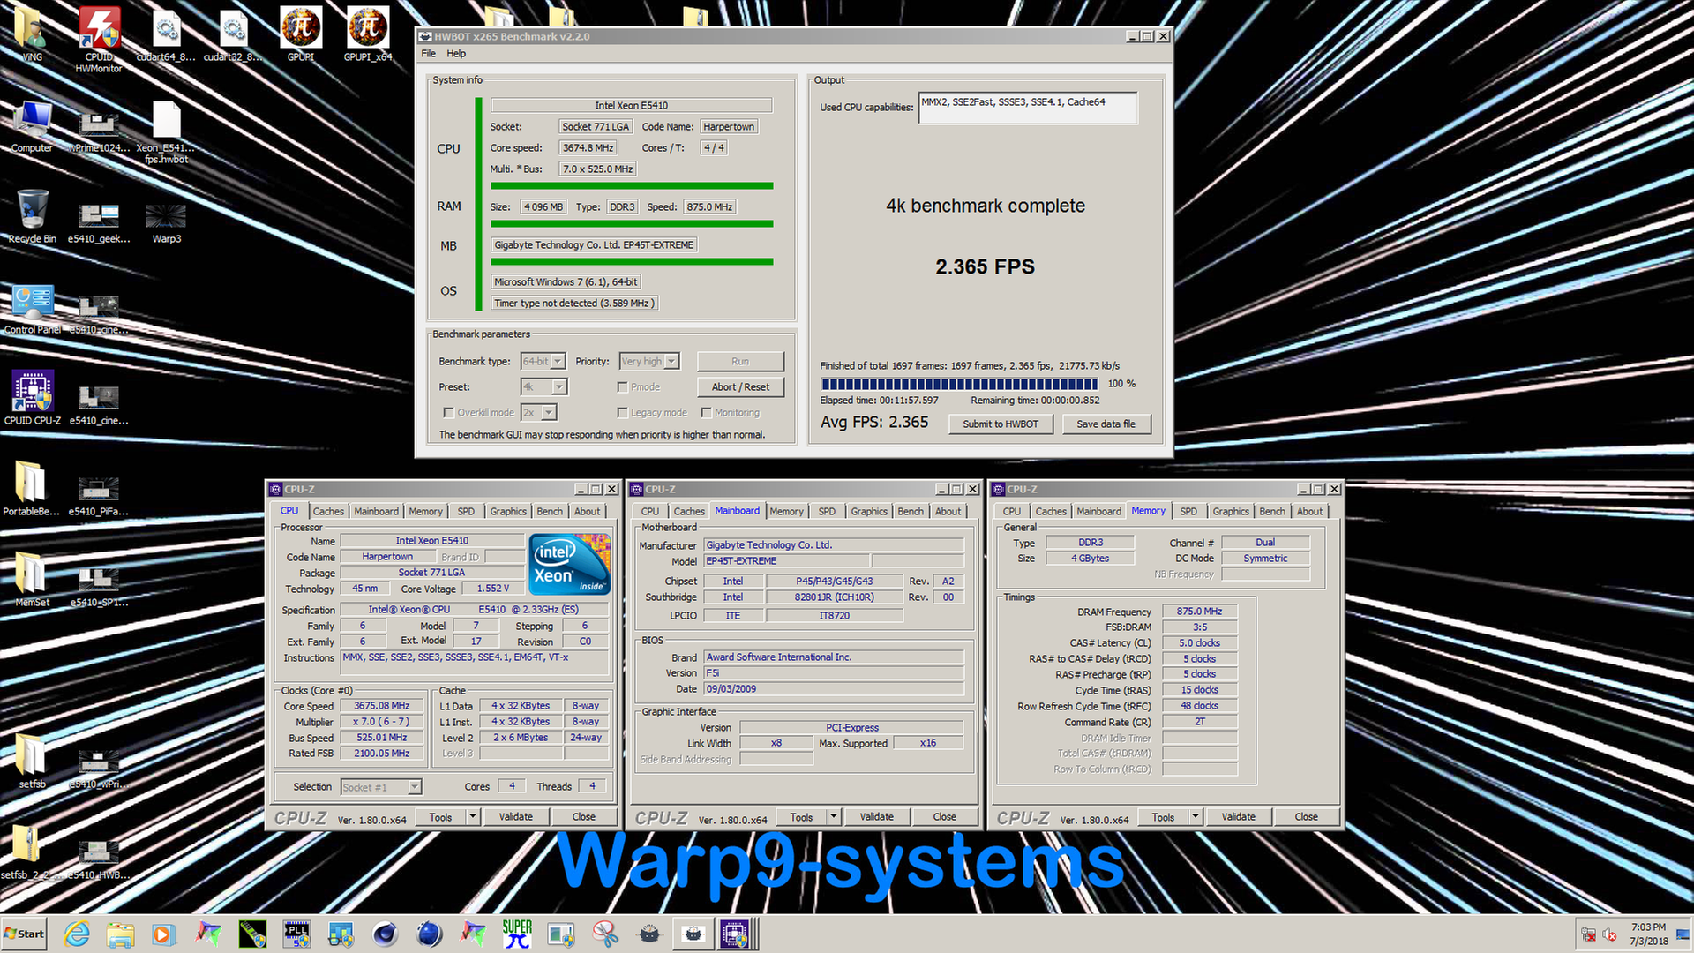Open Bench tab in CPU-Z Processor window
1694x953 pixels.
click(550, 512)
